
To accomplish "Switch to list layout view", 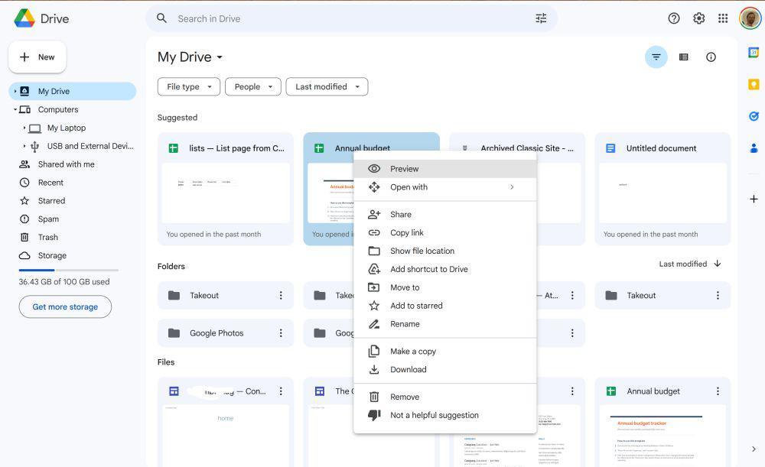I will [x=683, y=57].
